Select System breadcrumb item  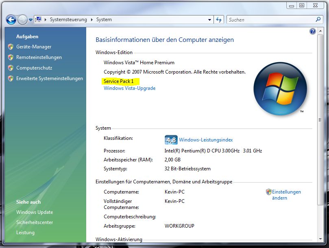pyautogui.click(x=104, y=20)
